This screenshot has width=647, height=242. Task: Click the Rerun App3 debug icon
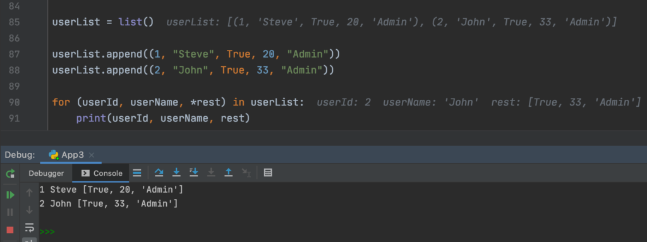pyautogui.click(x=10, y=174)
